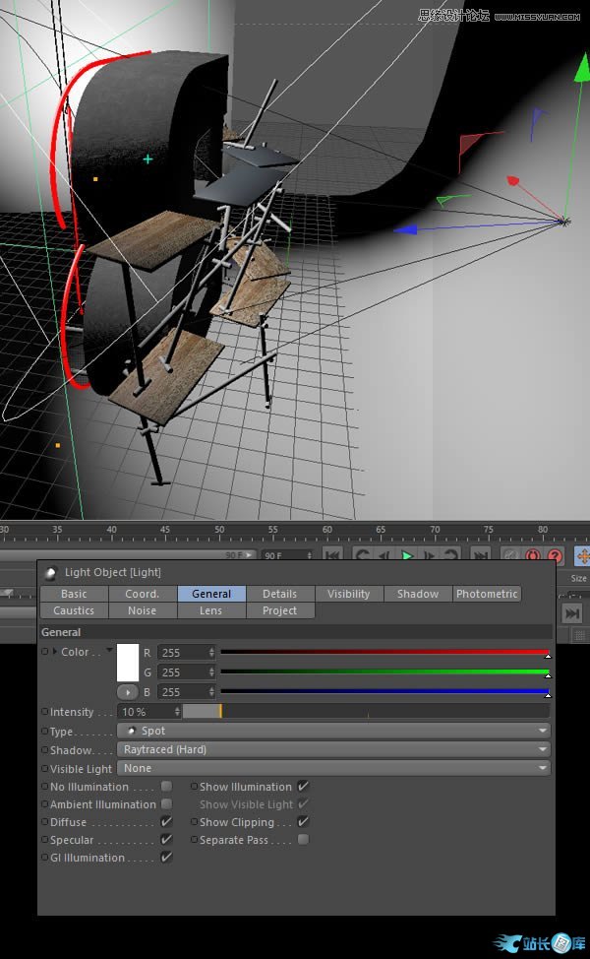The image size is (590, 959).
Task: Click the red question mark icon
Action: pyautogui.click(x=555, y=556)
